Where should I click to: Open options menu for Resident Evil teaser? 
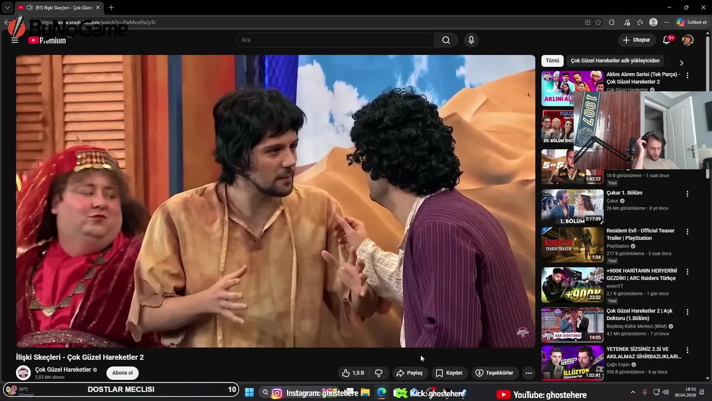coord(688,232)
